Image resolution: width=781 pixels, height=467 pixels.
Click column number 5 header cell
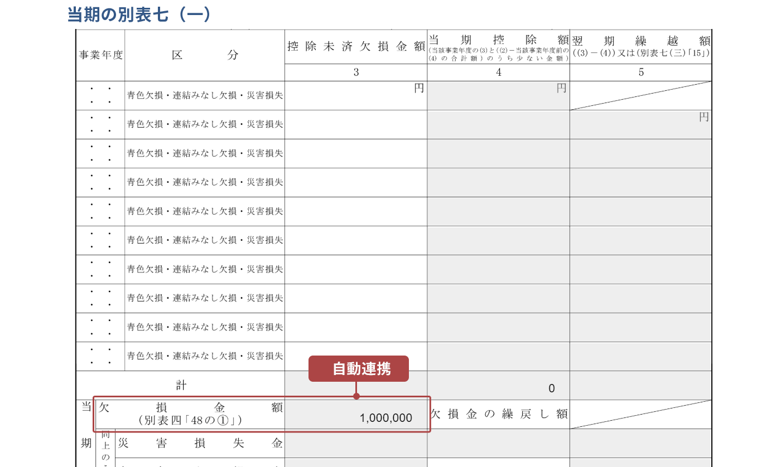click(640, 72)
